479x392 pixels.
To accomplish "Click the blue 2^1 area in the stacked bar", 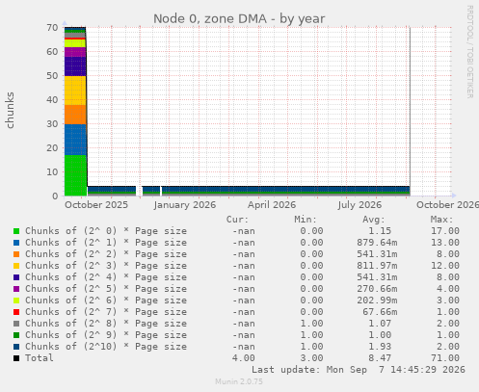I will (75, 140).
